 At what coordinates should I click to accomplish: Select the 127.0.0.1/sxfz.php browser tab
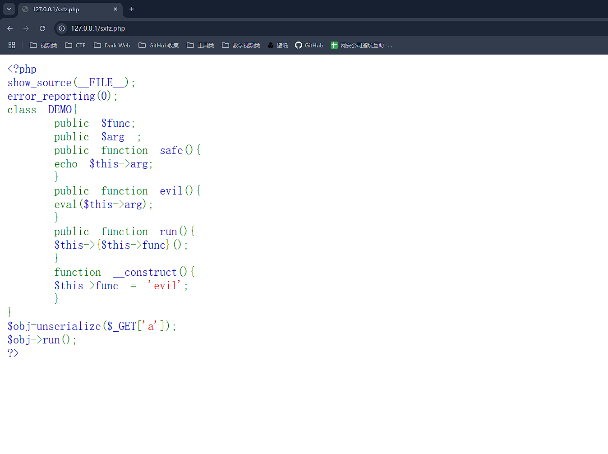point(70,9)
